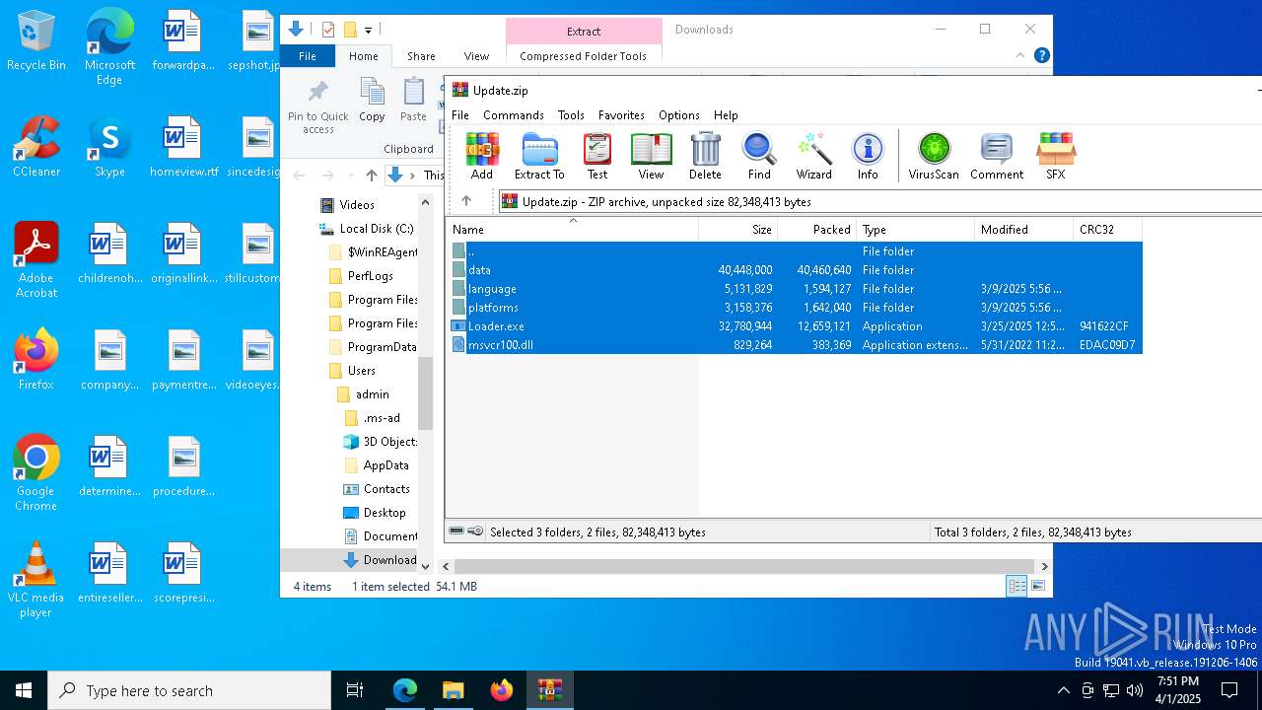Click the Delete trash icon
Viewport: 1262px width, 710px height.
(705, 157)
